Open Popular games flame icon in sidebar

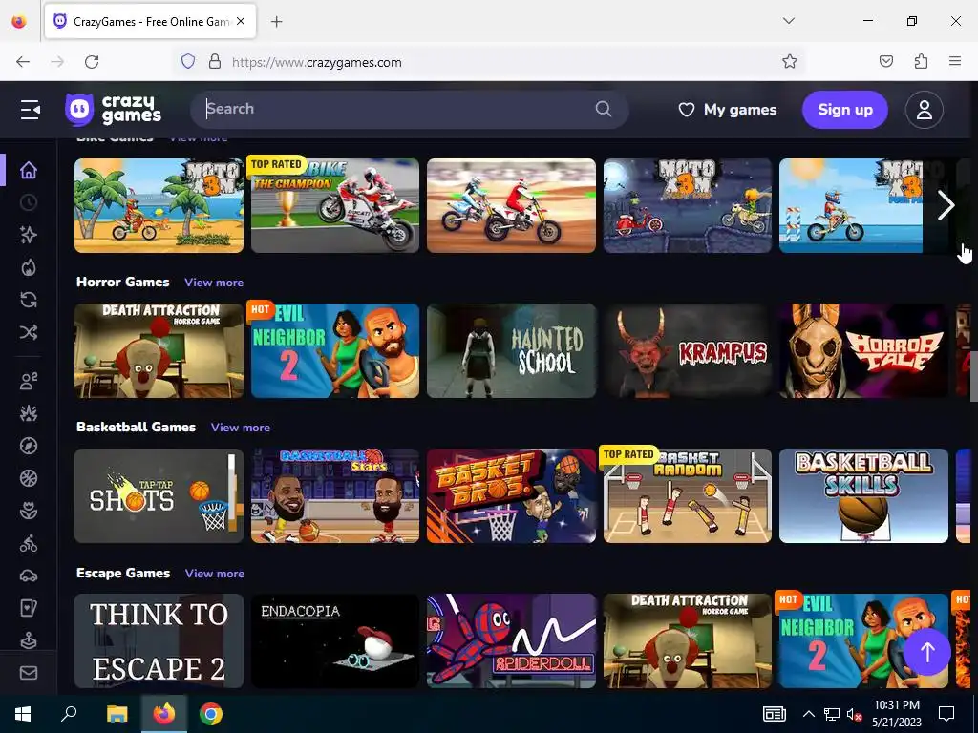point(28,267)
